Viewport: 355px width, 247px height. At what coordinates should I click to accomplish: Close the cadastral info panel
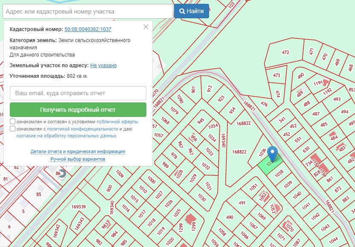coord(146,27)
